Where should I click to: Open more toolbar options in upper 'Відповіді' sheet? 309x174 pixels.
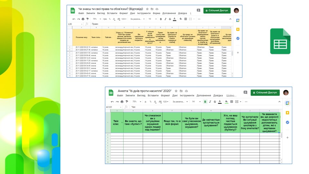(199, 19)
